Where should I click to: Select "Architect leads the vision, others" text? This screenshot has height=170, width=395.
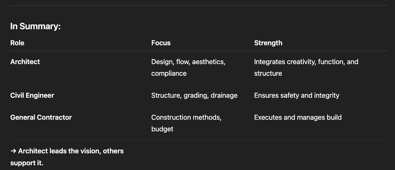(x=71, y=151)
